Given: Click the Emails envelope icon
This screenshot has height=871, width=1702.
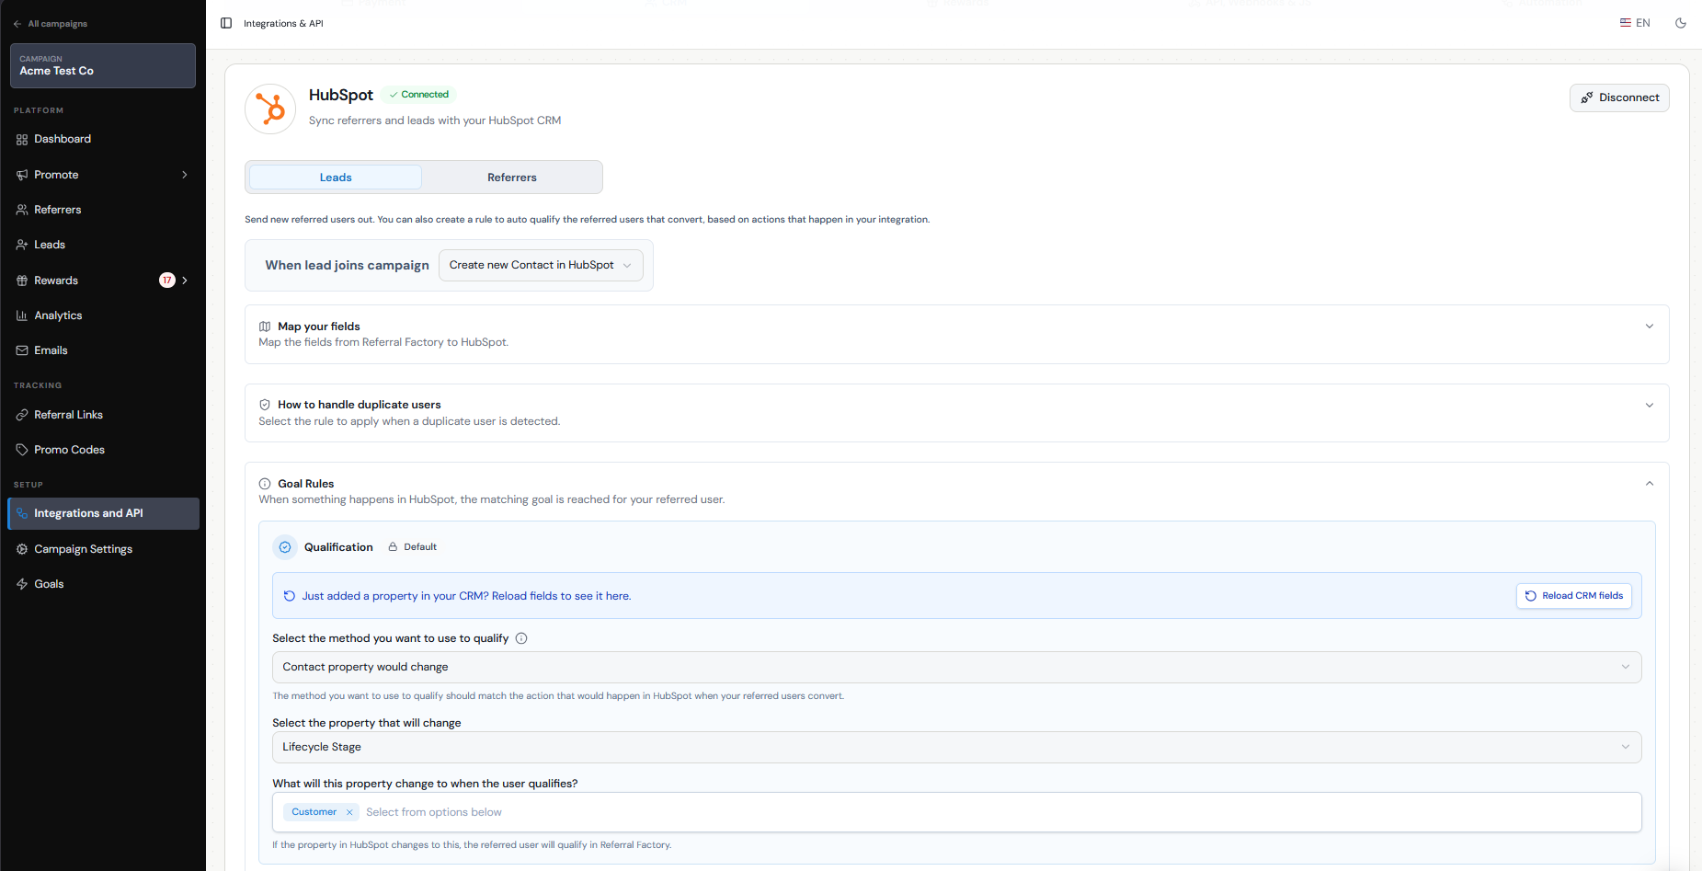Looking at the screenshot, I should click(x=22, y=350).
